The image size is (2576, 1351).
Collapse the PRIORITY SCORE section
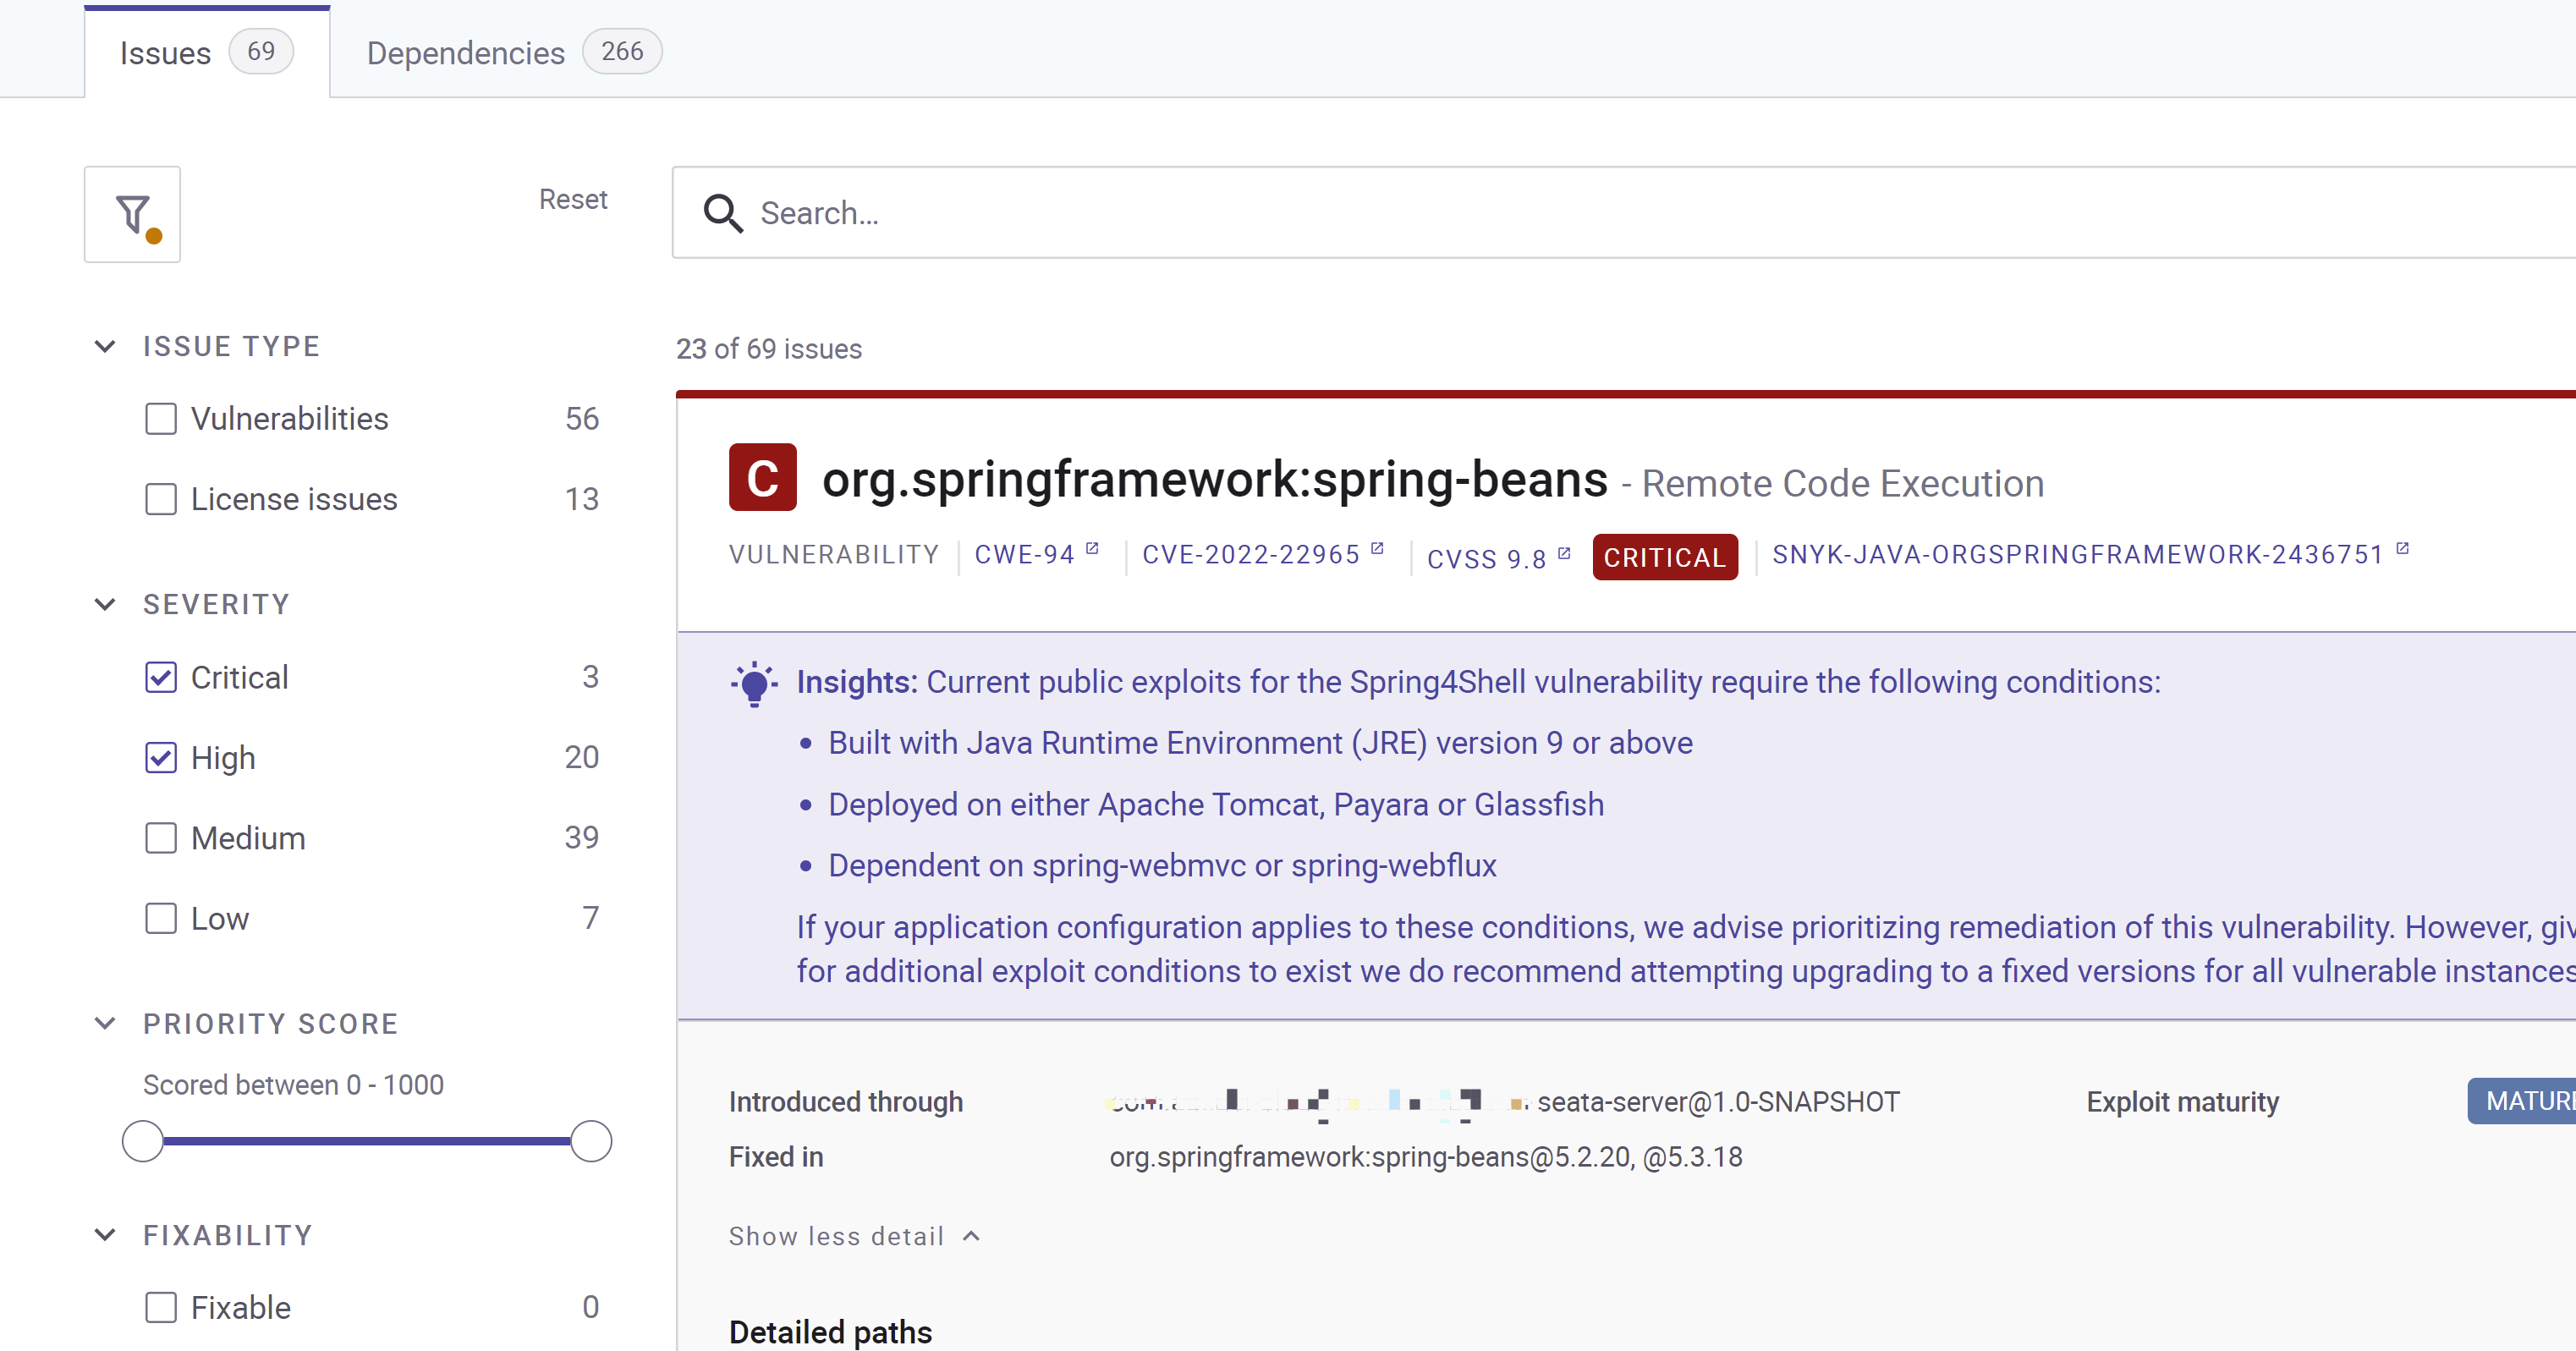[x=105, y=1023]
